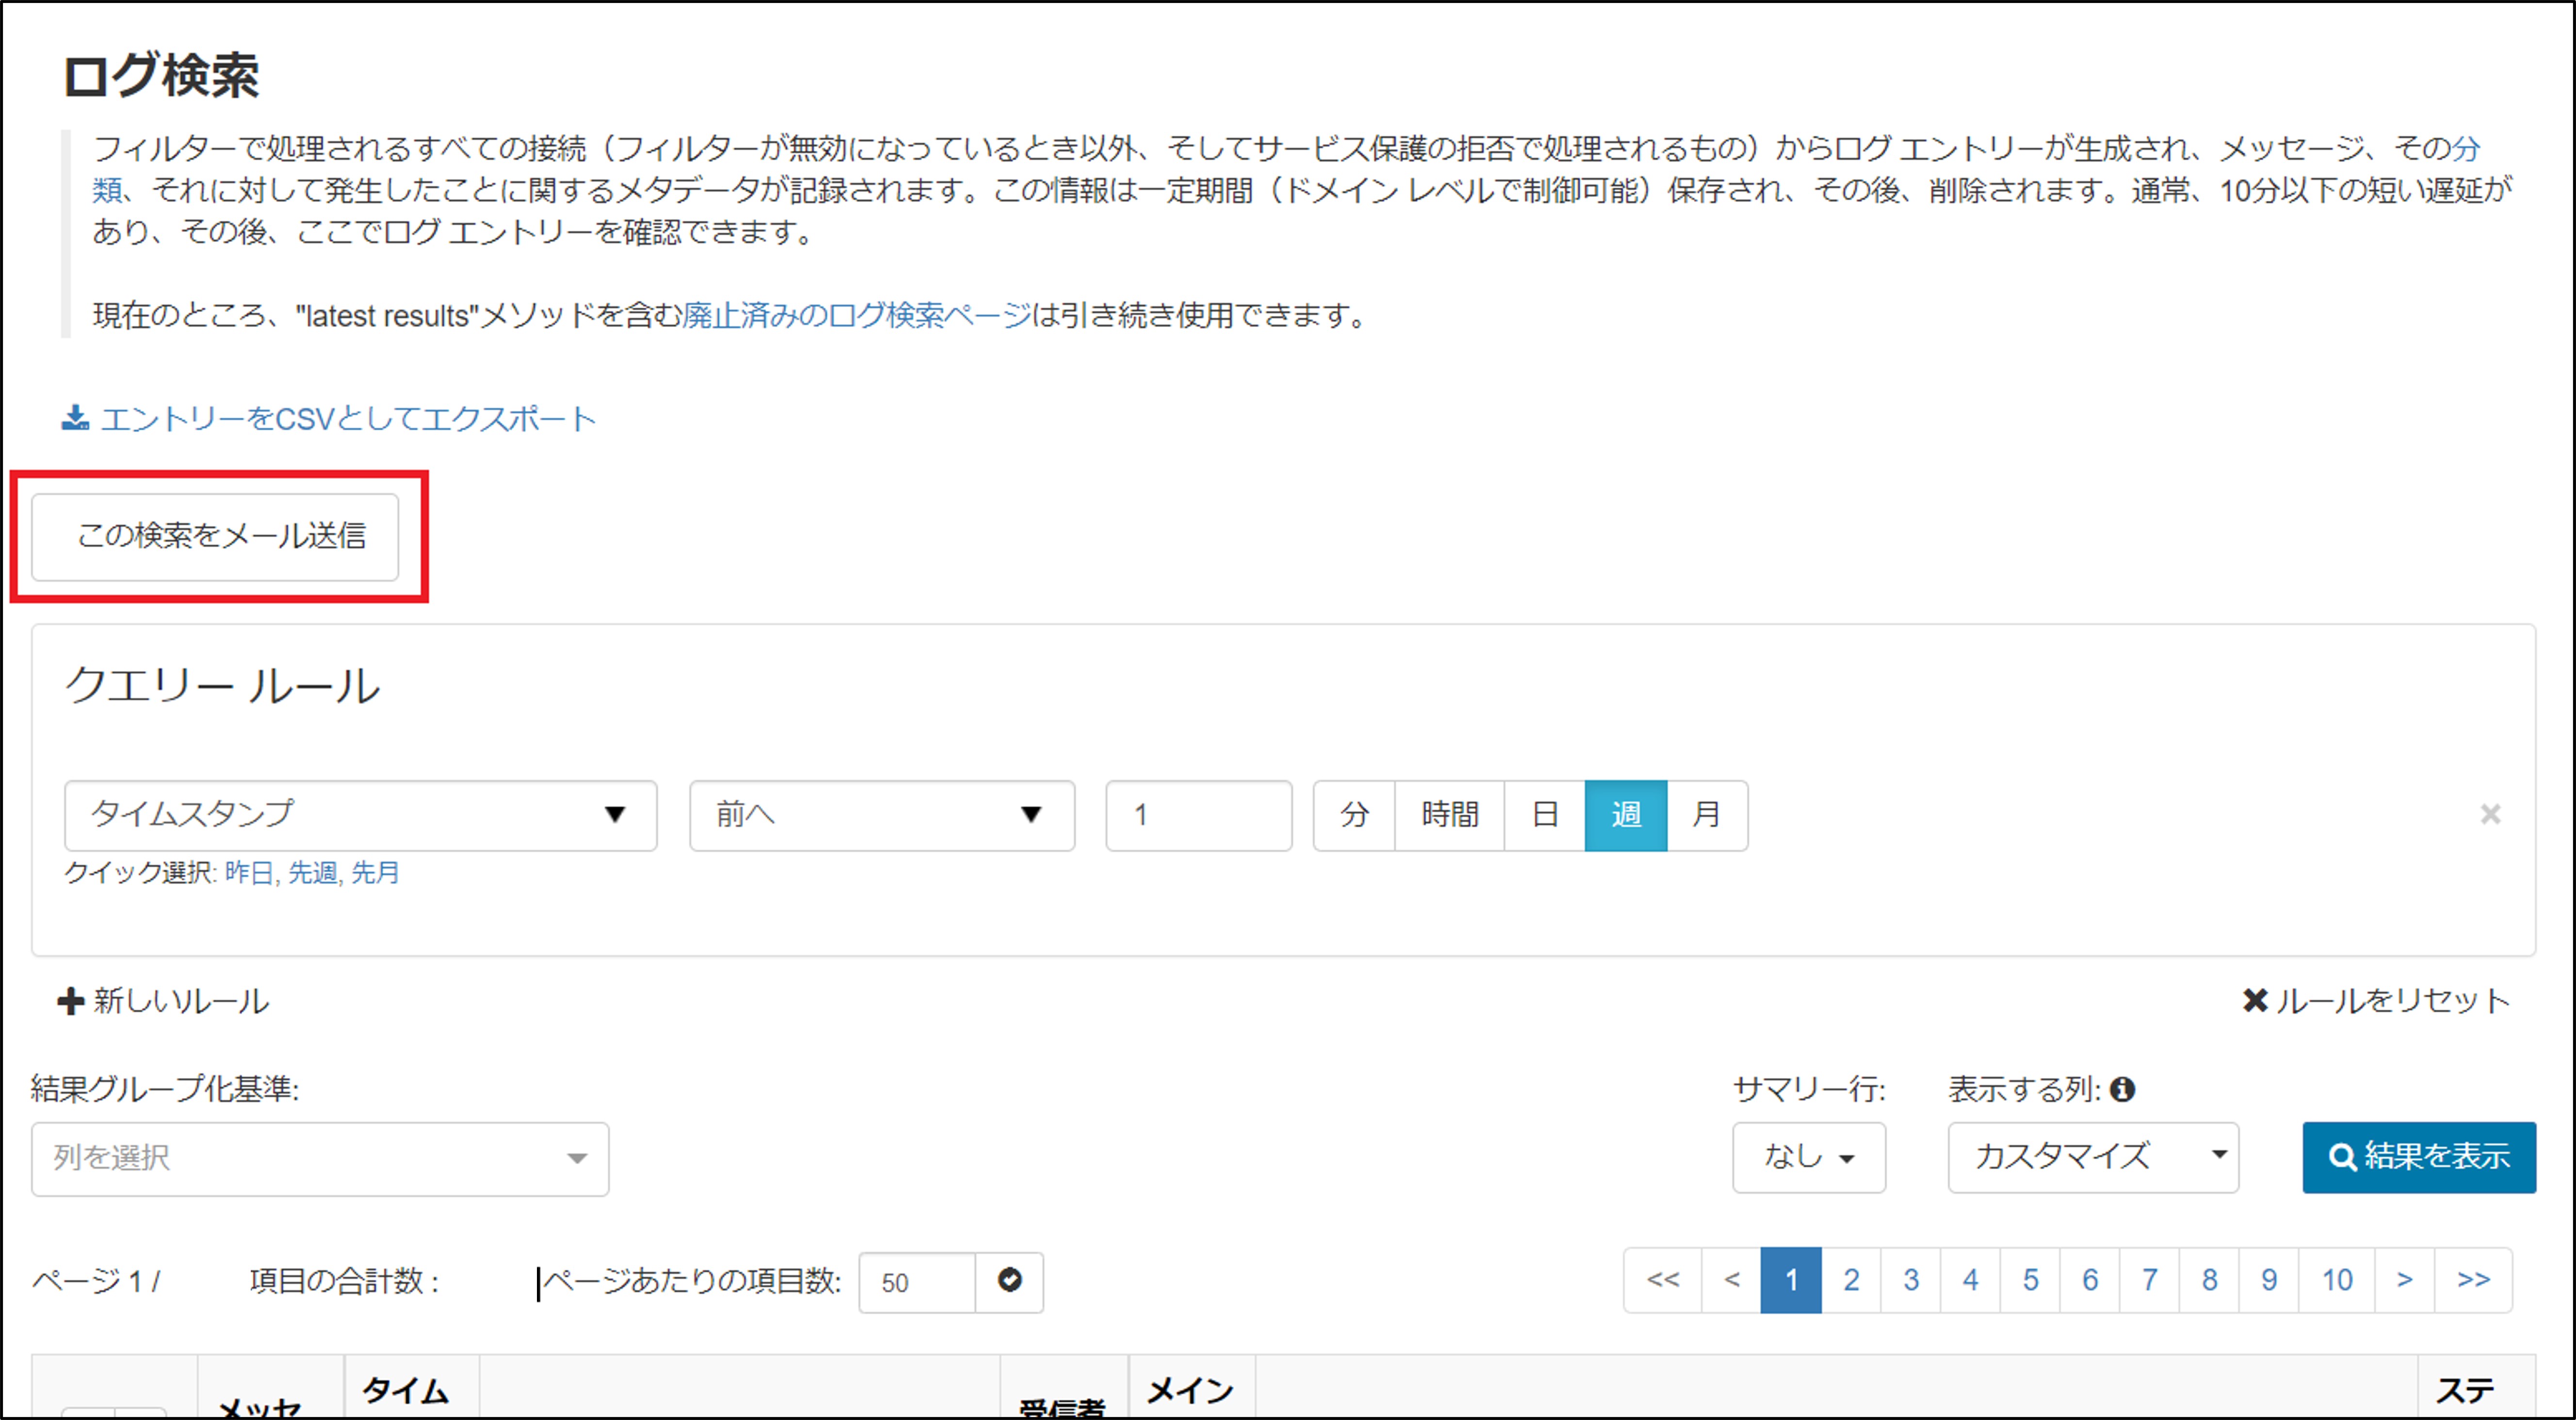The image size is (2576, 1420).
Task: Select the 月 time unit
Action: 1707,815
